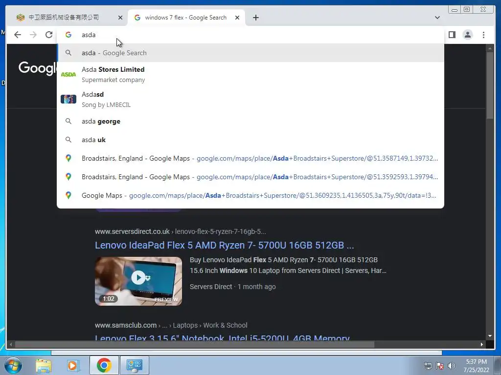Click the Google logo on page
501x375 pixels.
click(37, 68)
